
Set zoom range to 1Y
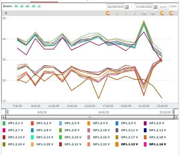pos(39,6)
